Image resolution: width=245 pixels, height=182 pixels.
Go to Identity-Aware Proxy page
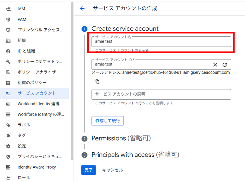37,167
